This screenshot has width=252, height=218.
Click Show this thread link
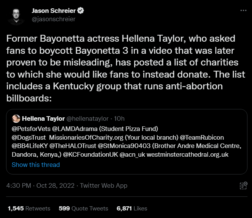coord(36,165)
